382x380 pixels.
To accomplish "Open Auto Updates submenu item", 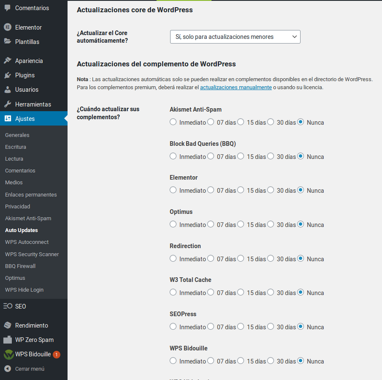I will 22,230.
